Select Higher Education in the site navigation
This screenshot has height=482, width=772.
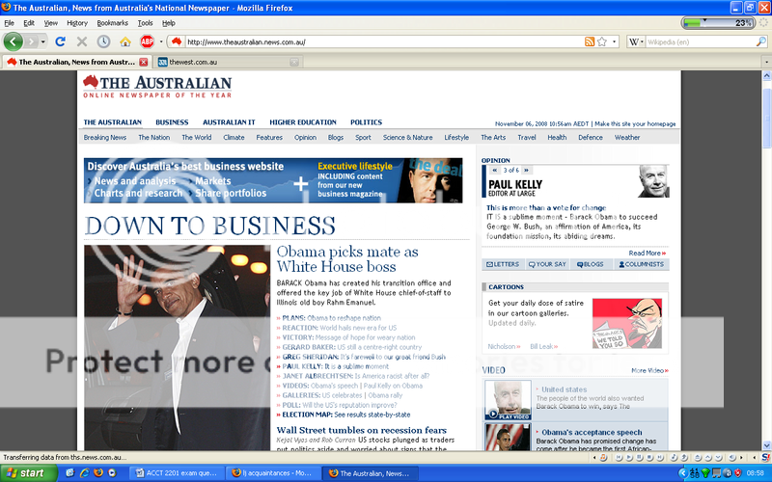pyautogui.click(x=303, y=122)
